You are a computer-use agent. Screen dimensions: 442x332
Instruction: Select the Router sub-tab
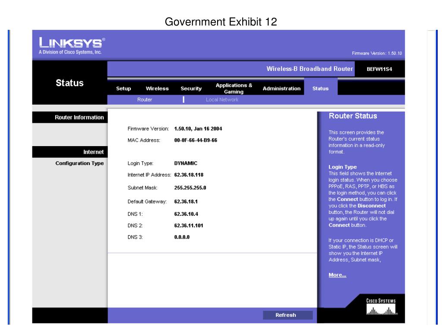click(145, 100)
